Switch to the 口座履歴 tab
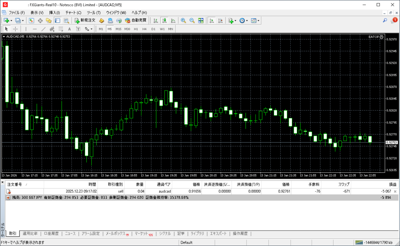This screenshot has height=246, width=400. [x=51, y=234]
